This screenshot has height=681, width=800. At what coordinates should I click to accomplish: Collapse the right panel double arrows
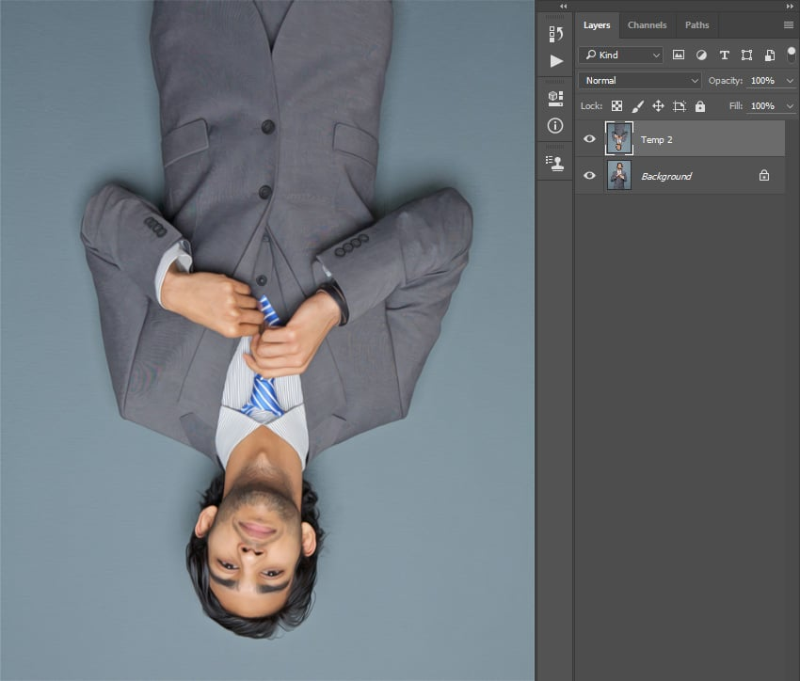coord(790,7)
